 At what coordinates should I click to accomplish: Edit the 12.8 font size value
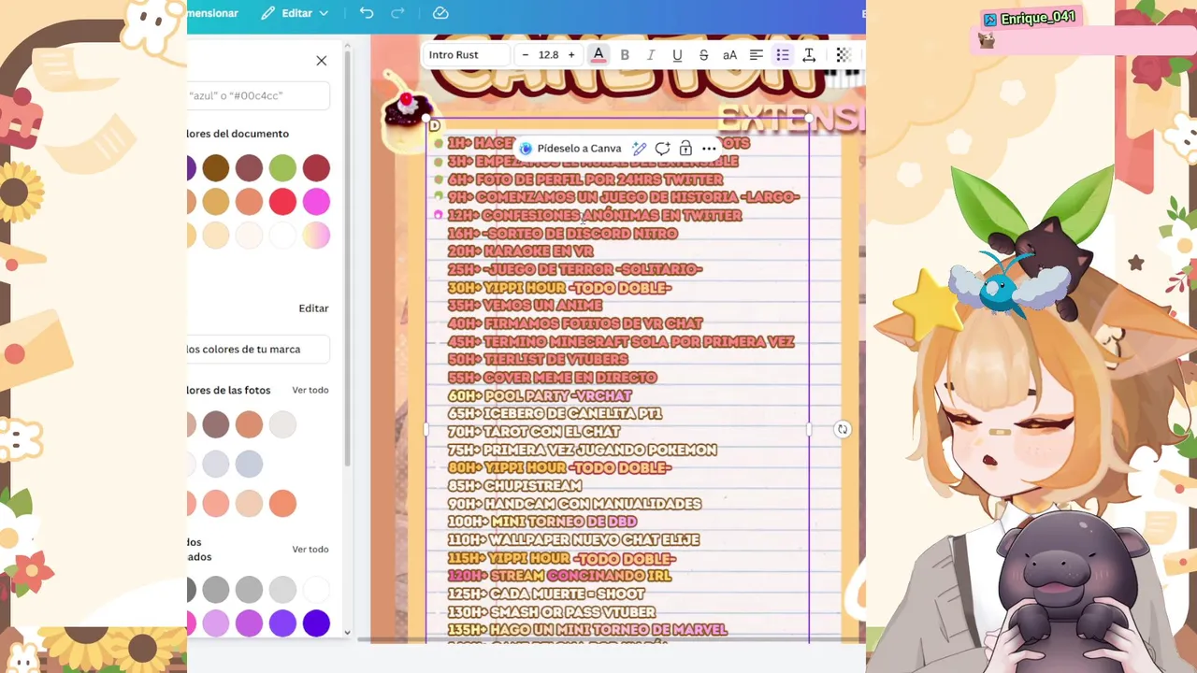click(x=549, y=55)
